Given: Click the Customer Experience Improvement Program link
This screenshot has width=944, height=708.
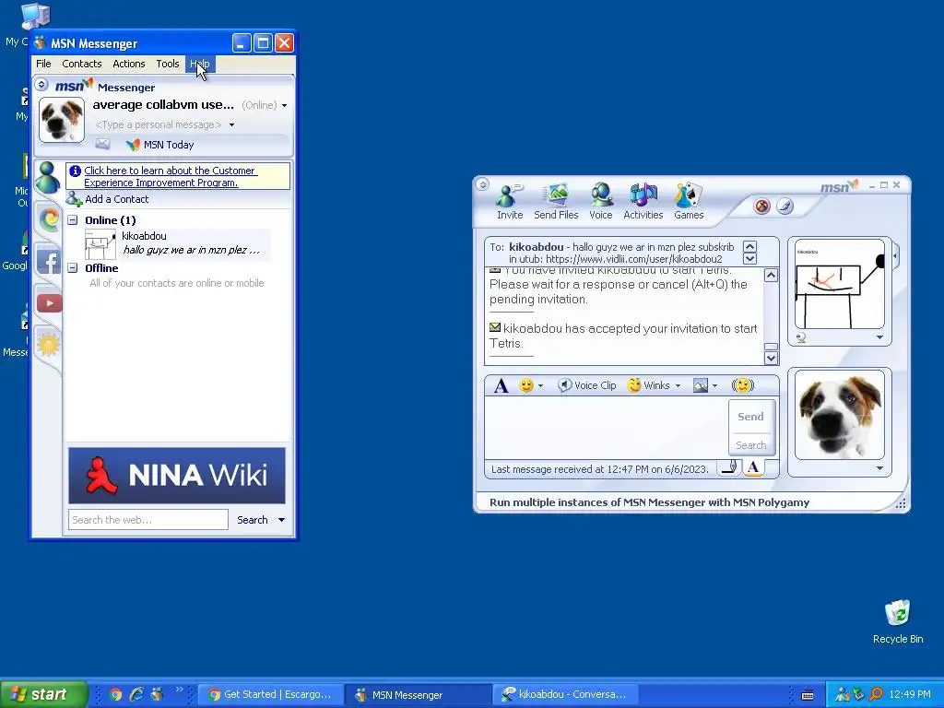Looking at the screenshot, I should tap(171, 177).
